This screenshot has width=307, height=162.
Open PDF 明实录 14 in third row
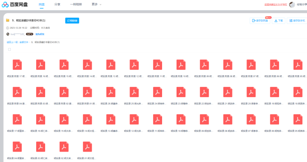pos(87,119)
